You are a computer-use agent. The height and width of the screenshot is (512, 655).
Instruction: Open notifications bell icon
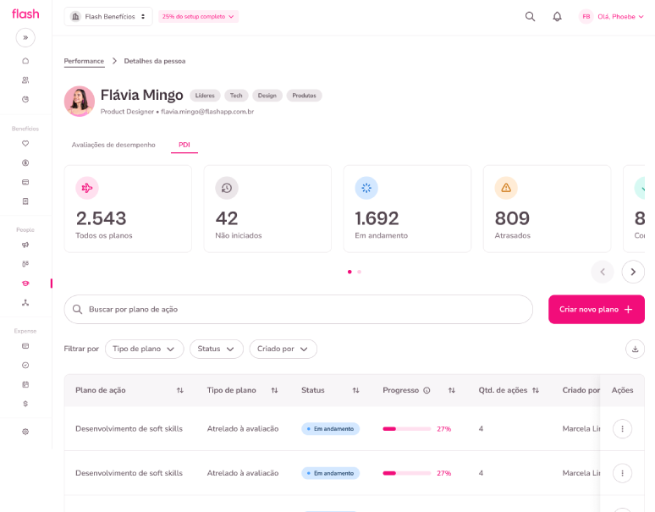click(557, 16)
